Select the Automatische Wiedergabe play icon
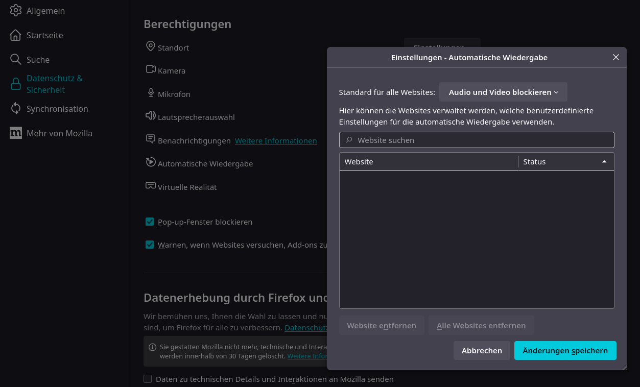Image resolution: width=640 pixels, height=387 pixels. pyautogui.click(x=150, y=162)
